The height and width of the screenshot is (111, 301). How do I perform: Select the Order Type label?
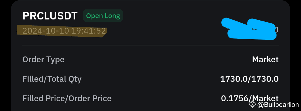[x=43, y=60]
